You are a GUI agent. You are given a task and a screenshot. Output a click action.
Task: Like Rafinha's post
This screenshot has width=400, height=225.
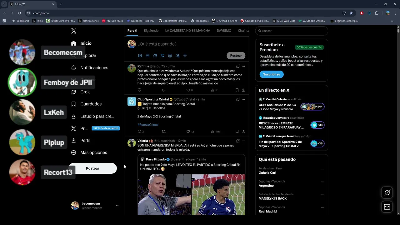(x=188, y=90)
